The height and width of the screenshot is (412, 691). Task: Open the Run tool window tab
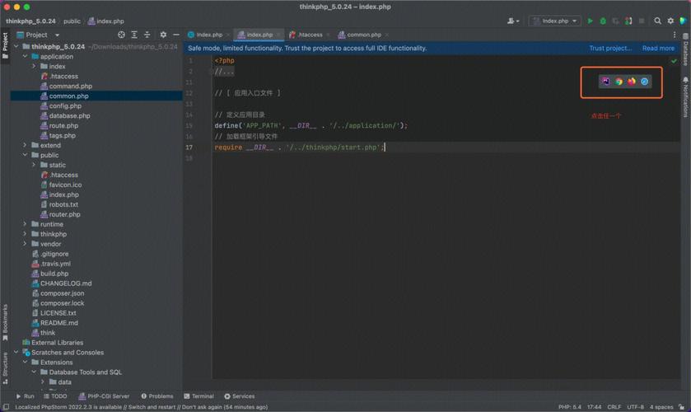[x=25, y=396]
